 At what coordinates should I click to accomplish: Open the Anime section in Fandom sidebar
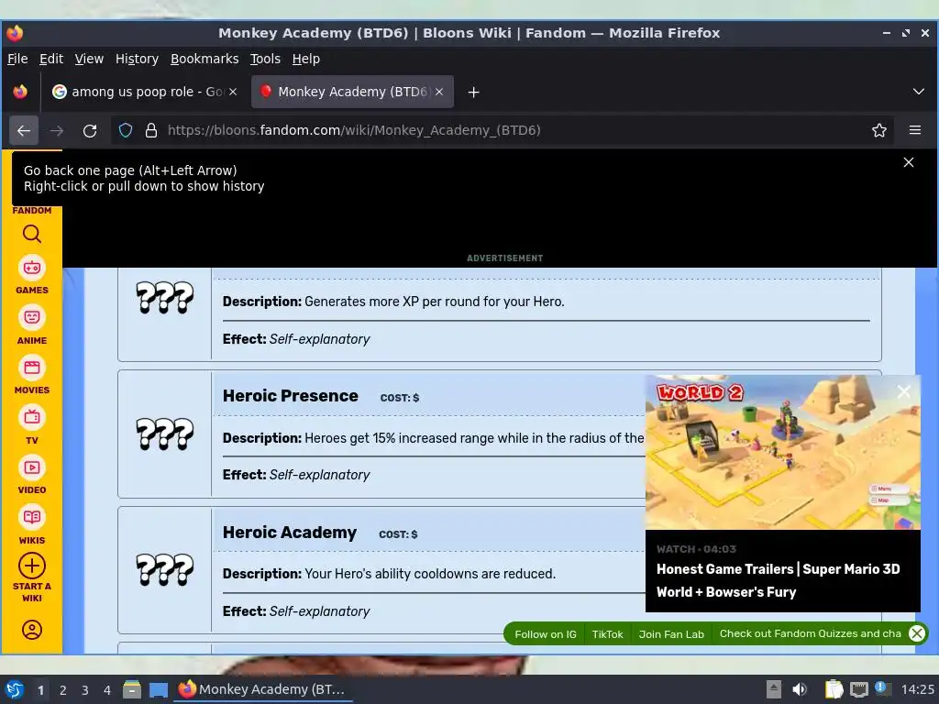pos(32,325)
